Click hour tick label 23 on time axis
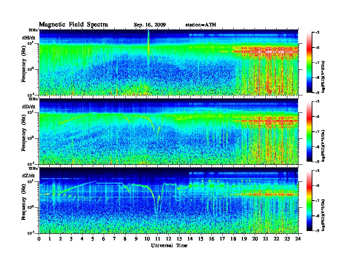Image resolution: width=355 pixels, height=274 pixels. point(287,239)
